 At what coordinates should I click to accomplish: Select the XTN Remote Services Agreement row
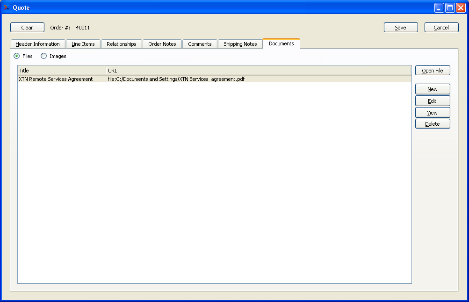[215, 79]
